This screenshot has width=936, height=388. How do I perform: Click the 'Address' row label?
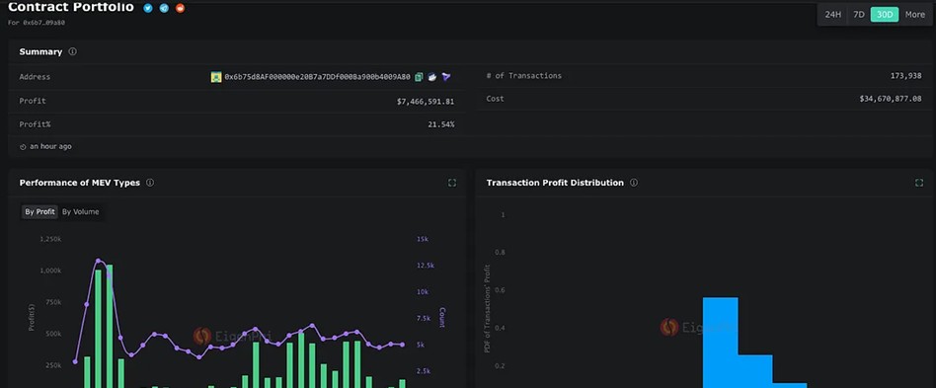(35, 77)
